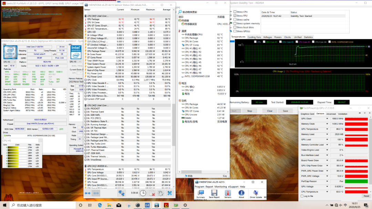Tick the Stress GPU(s) checkbox
Viewport: 372px width, 209px height.
coord(234,31)
